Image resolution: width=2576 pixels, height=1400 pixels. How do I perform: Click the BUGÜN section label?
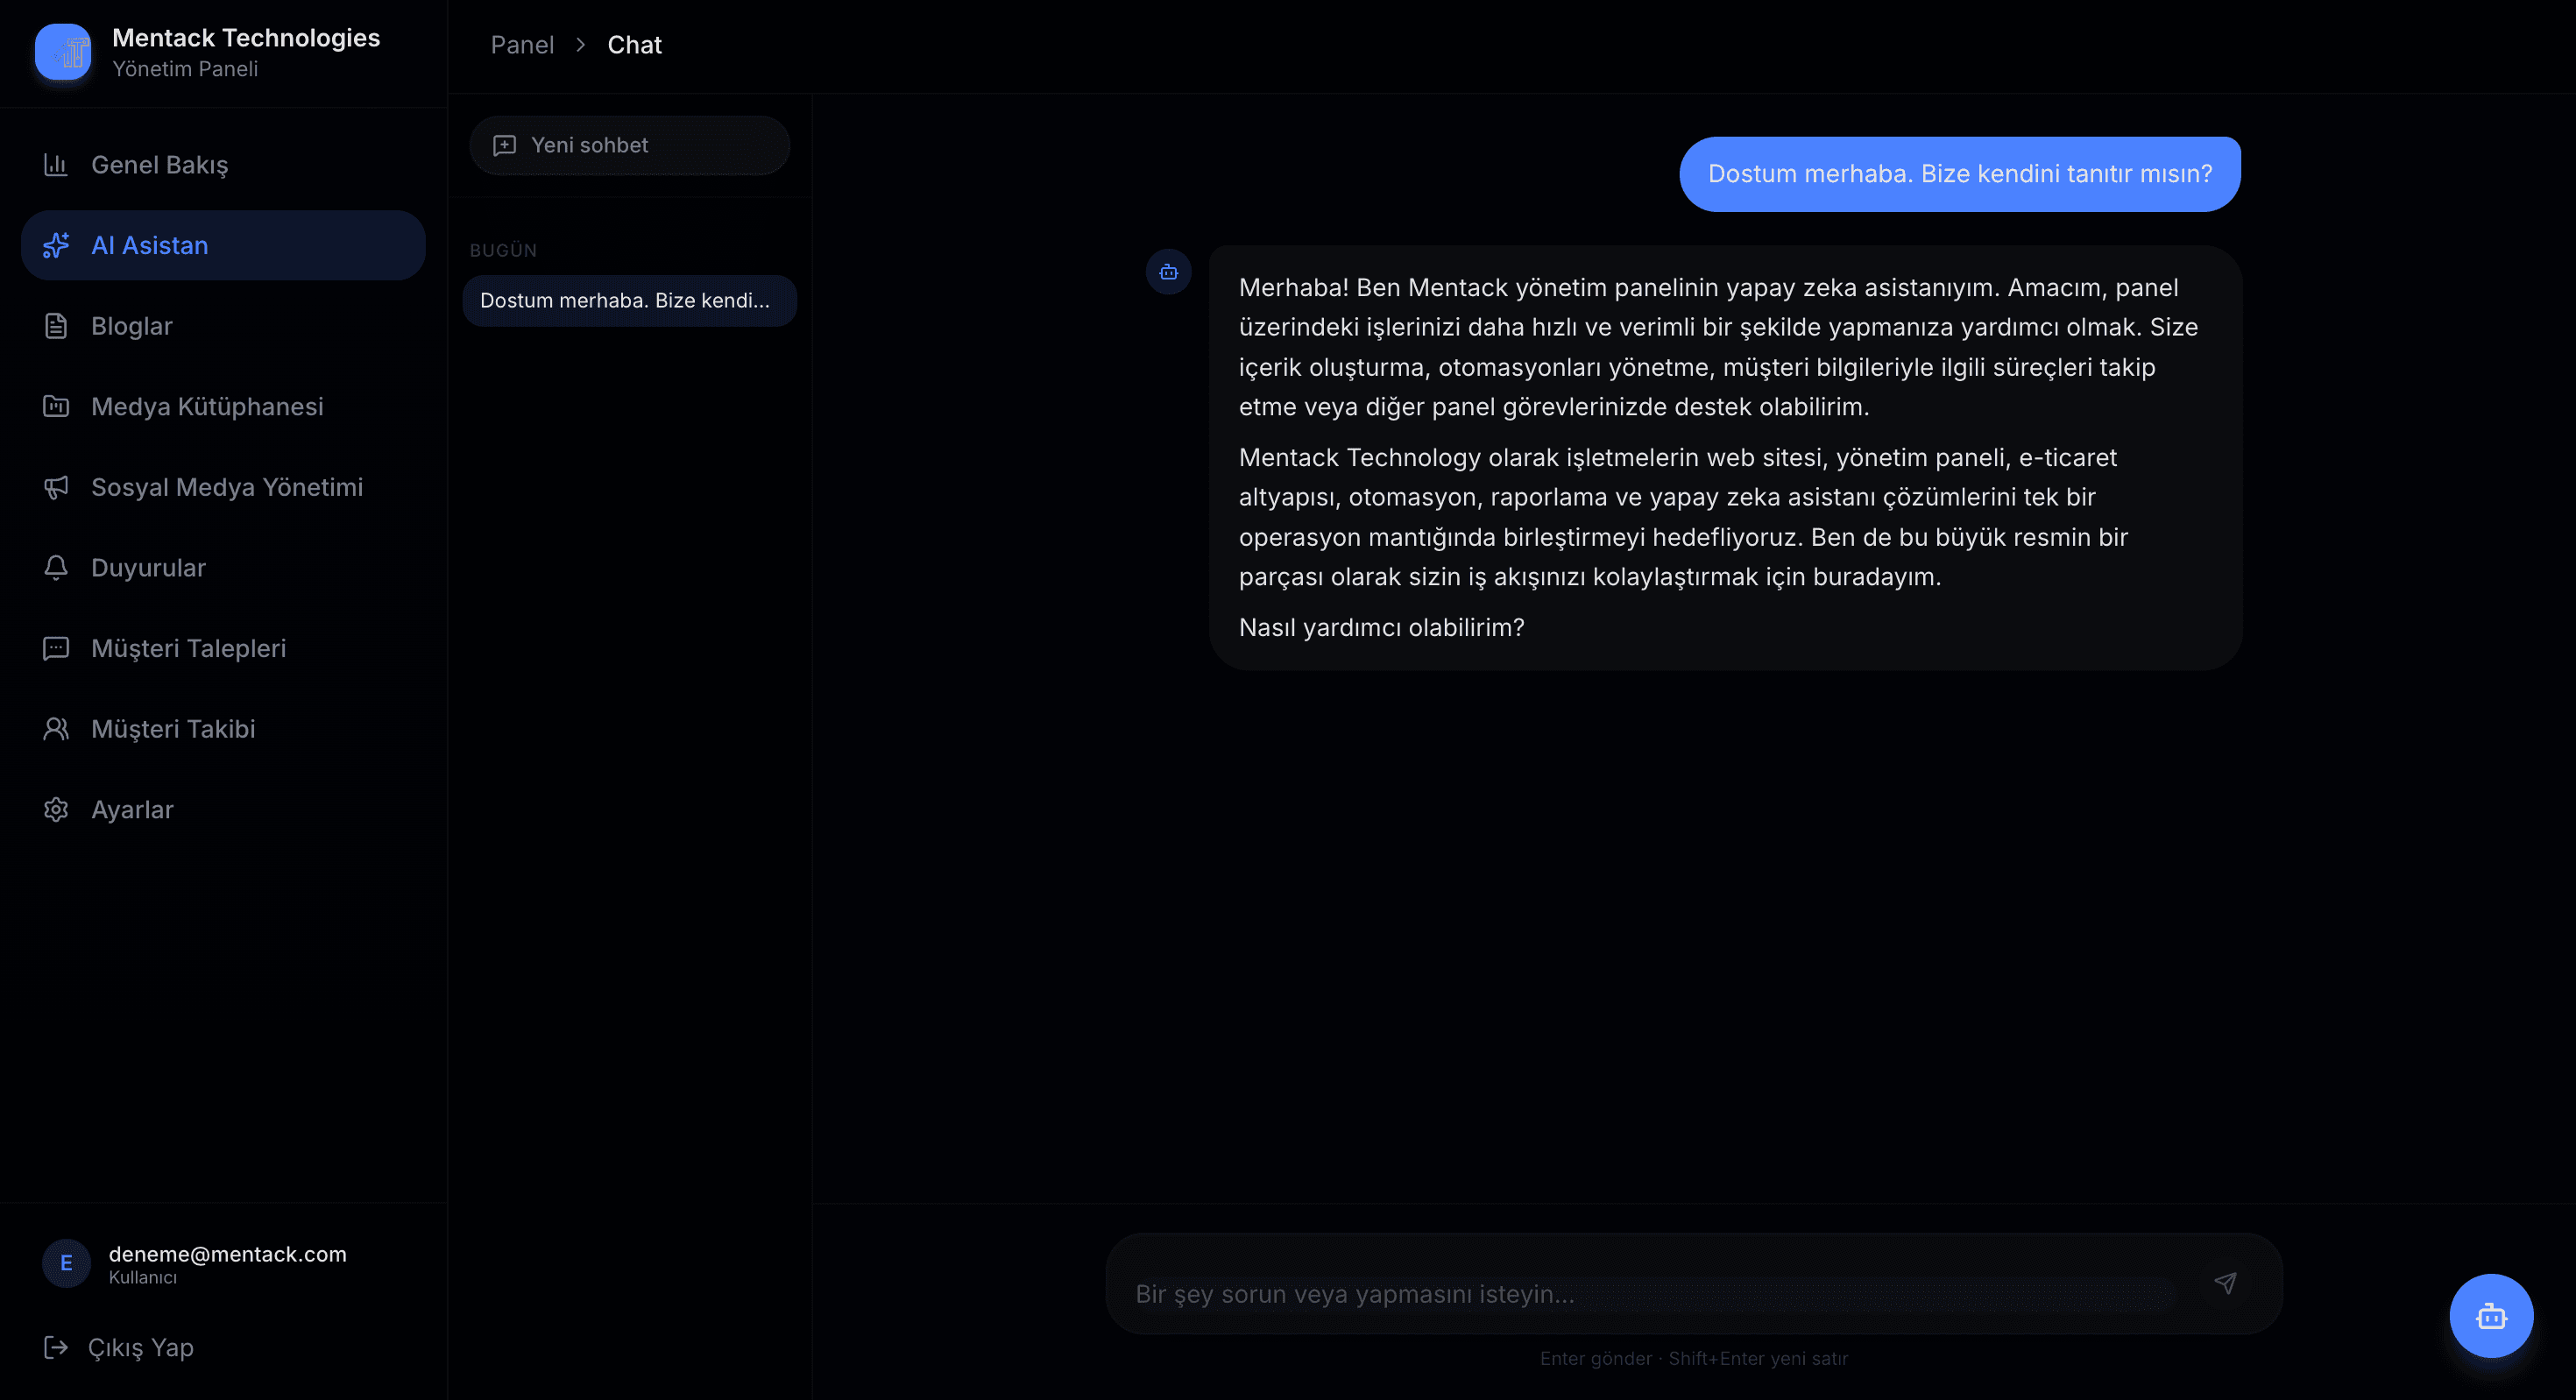(503, 250)
